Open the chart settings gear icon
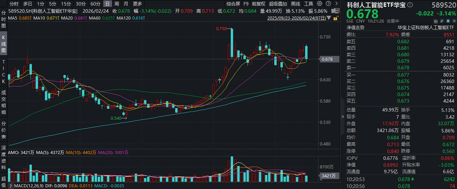The image size is (457, 189). click(320, 4)
